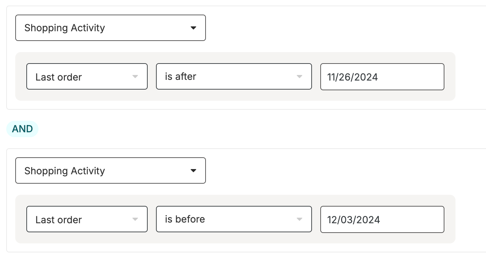Click the gray panel around the 12/03/2024 rule
The image size is (486, 259).
tap(235, 219)
